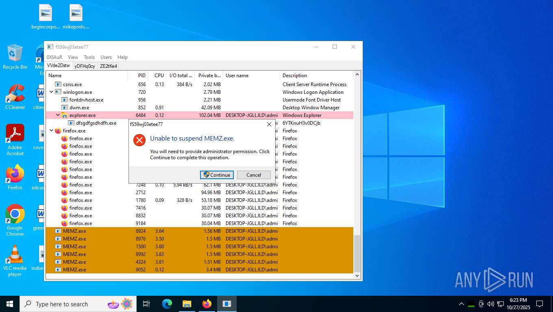This screenshot has height=312, width=553.
Task: Open the Firefox desktop shortcut
Action: click(15, 178)
